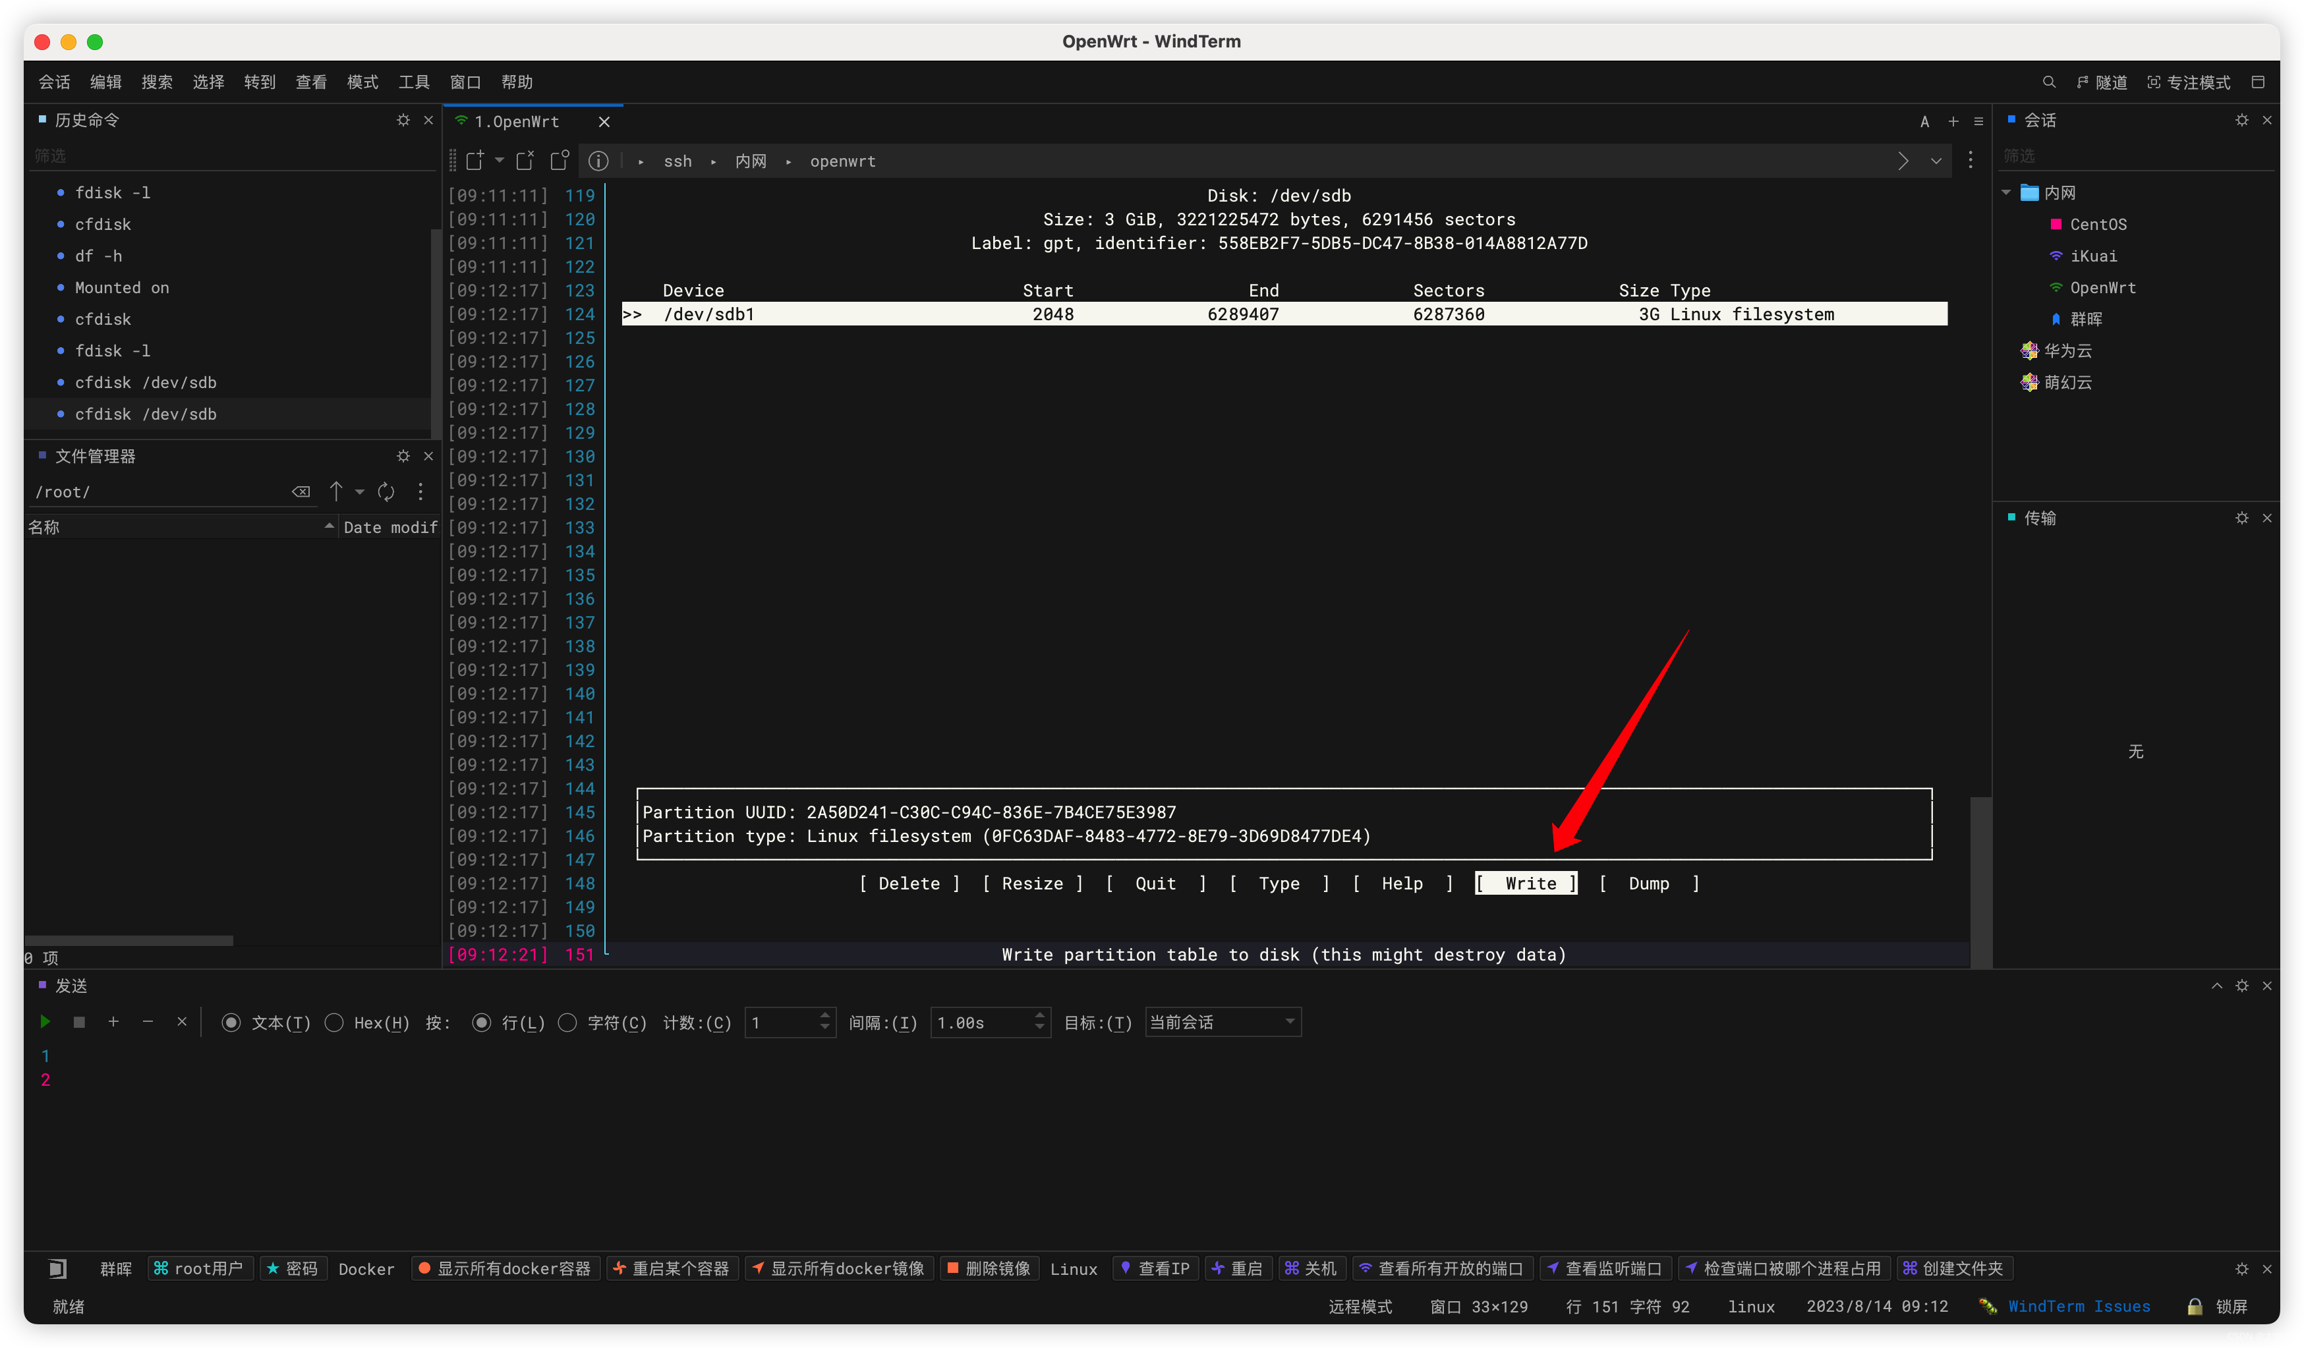
Task: Collapse the 内网 folder in sessions tree
Action: click(2006, 193)
